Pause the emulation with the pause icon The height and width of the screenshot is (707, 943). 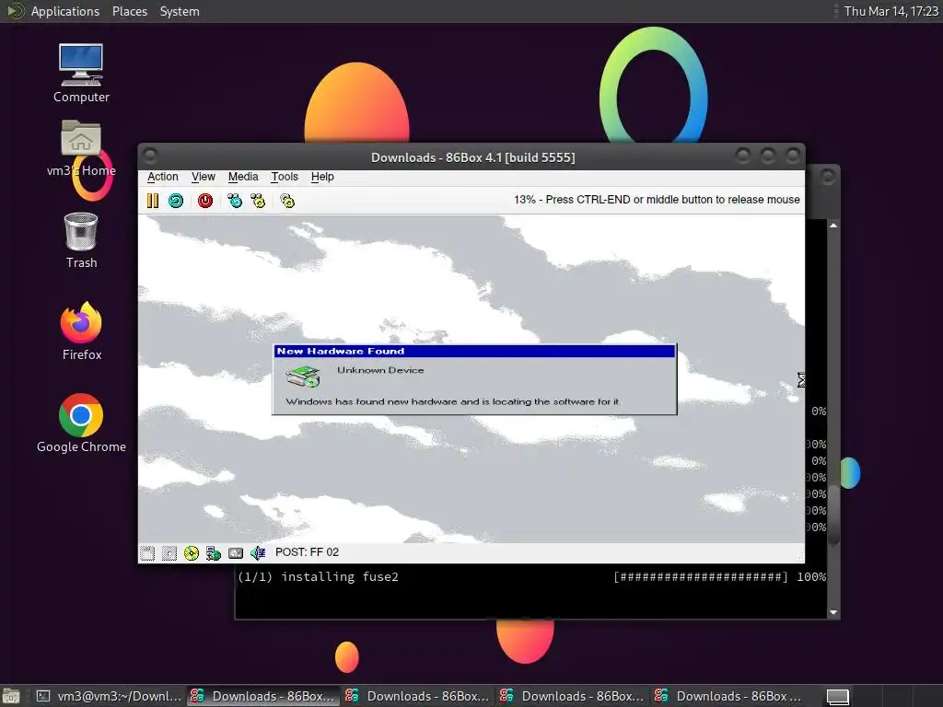point(153,201)
